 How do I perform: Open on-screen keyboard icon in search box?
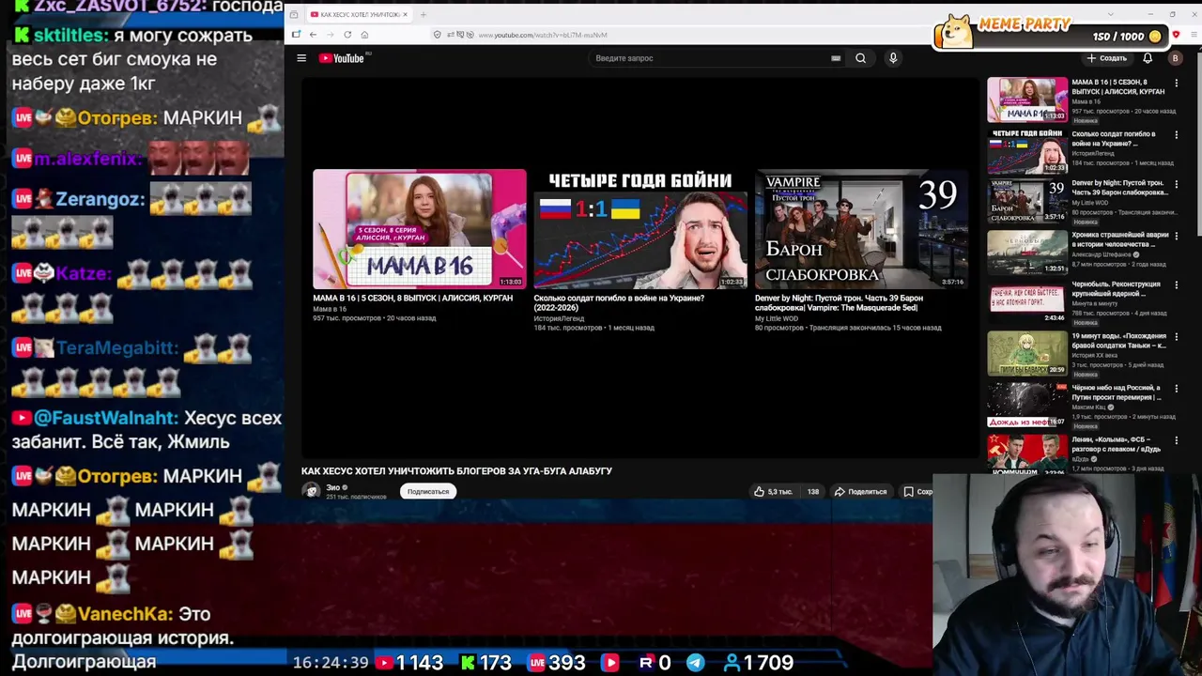[x=836, y=58]
